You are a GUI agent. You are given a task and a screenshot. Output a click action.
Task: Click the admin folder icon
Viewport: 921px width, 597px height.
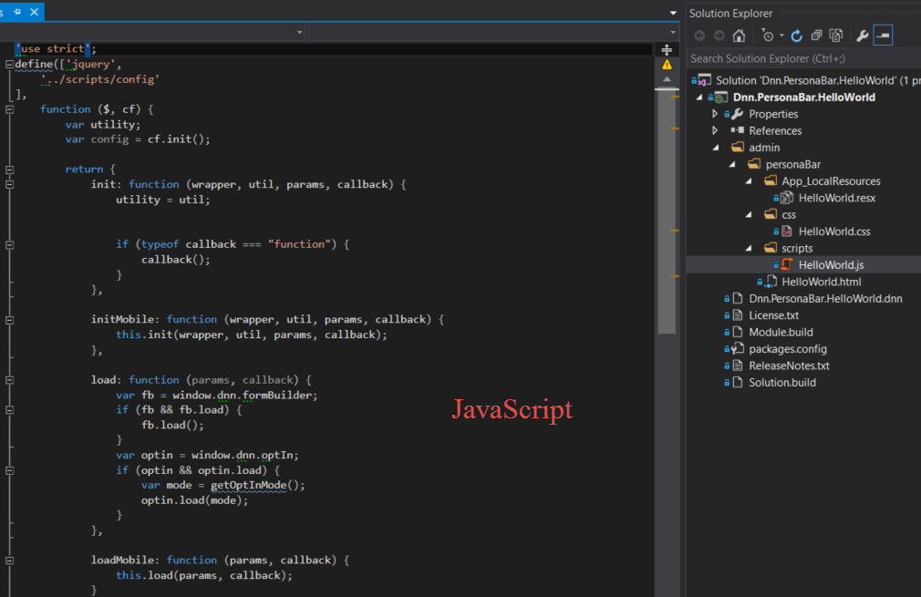[x=738, y=148]
